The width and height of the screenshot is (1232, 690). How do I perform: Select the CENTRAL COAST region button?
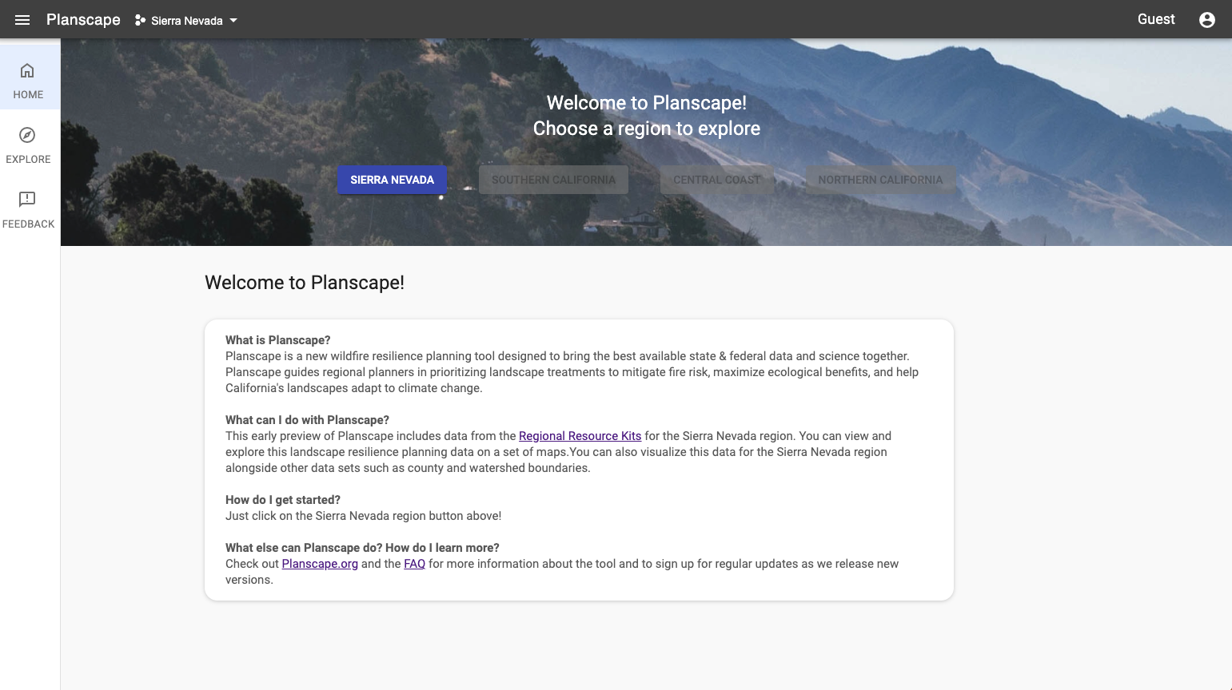(x=716, y=180)
